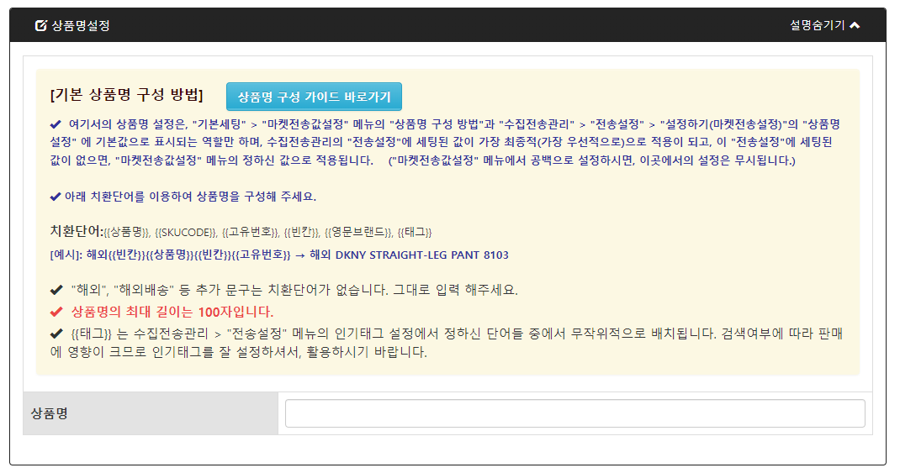
Task: Click checkmark icon before {{태그}} 는 수집전송관리 line
Action: (56, 334)
